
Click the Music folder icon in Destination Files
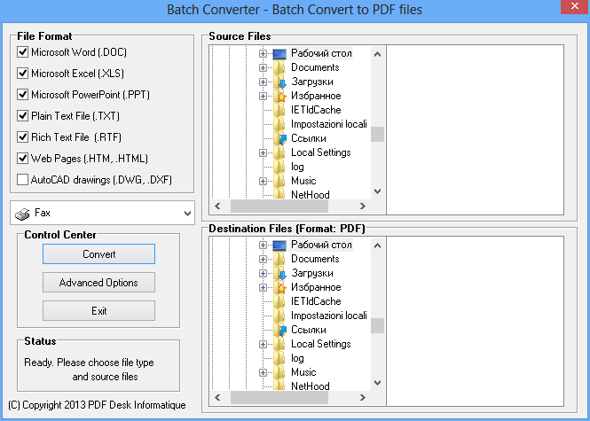click(x=280, y=372)
